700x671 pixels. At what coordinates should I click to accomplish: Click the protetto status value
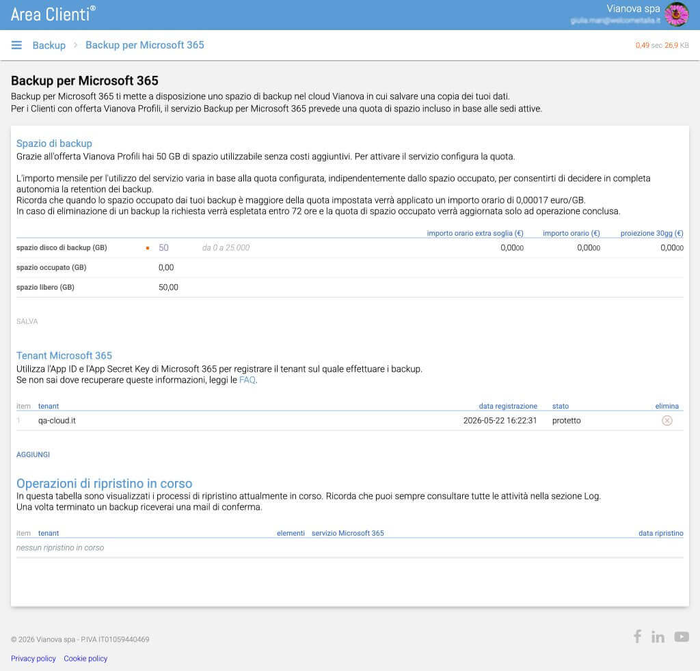[567, 421]
